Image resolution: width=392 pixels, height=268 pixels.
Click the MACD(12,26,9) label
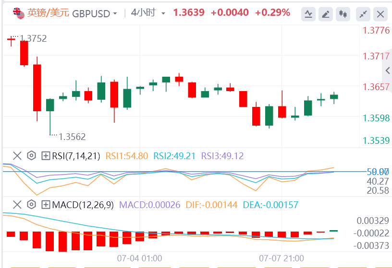[83, 205]
